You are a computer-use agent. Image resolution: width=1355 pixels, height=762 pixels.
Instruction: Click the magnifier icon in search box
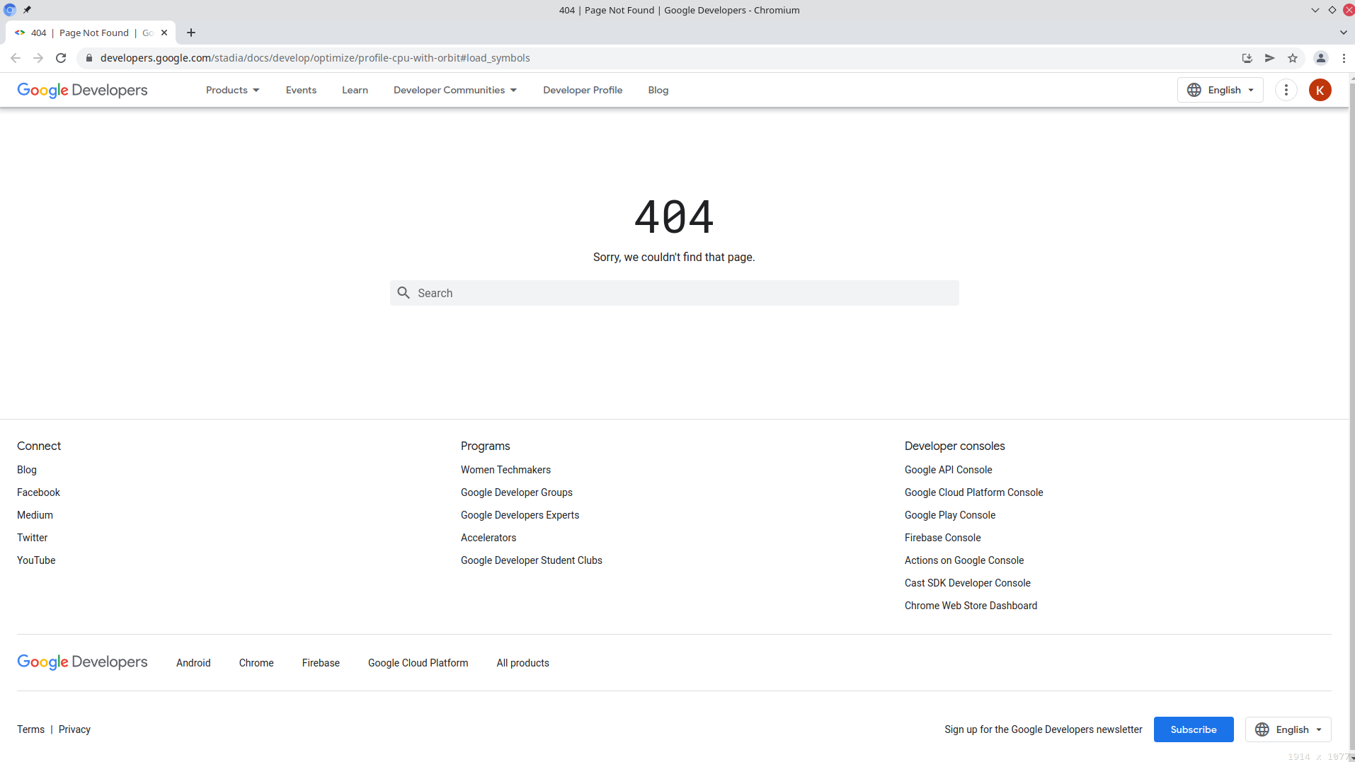click(404, 293)
